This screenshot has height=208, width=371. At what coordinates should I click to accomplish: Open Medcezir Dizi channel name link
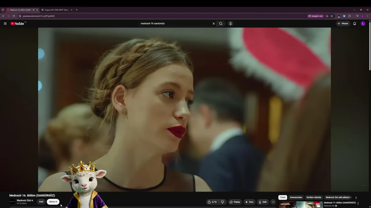pos(24,200)
